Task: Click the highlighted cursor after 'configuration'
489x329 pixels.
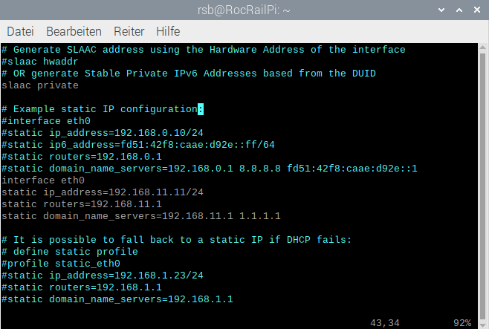Action: pos(201,109)
